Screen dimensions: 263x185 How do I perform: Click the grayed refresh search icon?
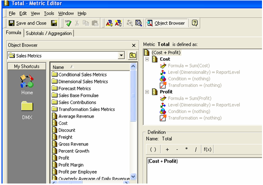tap(130, 23)
